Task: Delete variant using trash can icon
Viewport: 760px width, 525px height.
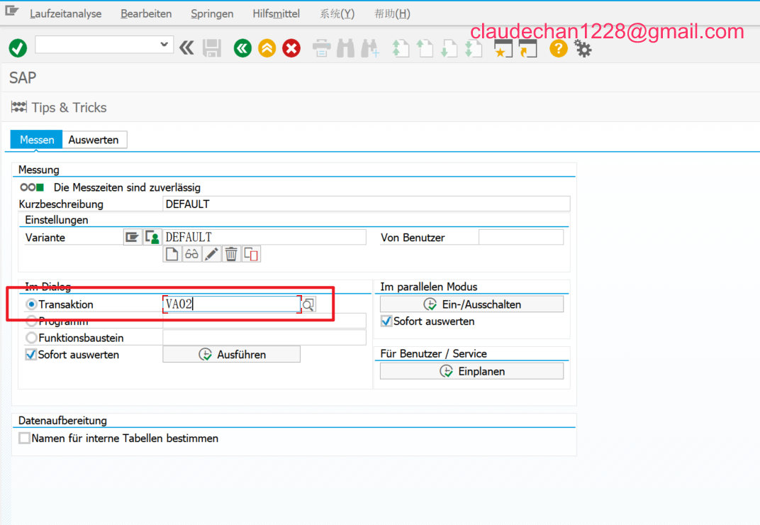Action: [231, 254]
